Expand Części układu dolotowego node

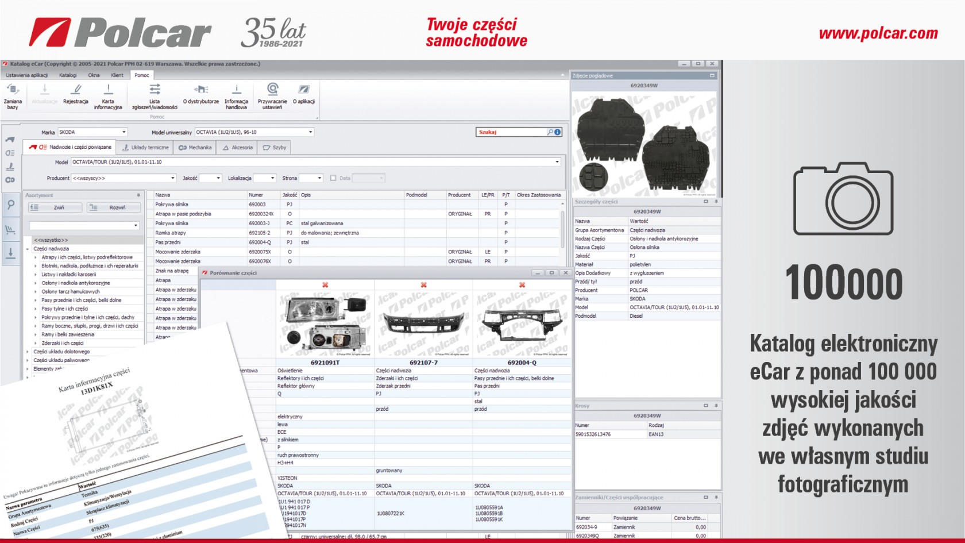(x=28, y=352)
